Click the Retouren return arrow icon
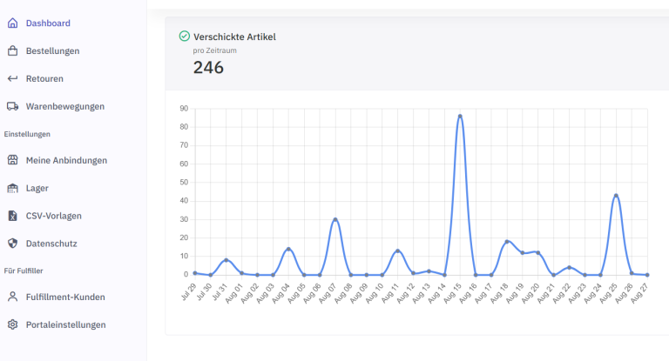 pyautogui.click(x=12, y=78)
